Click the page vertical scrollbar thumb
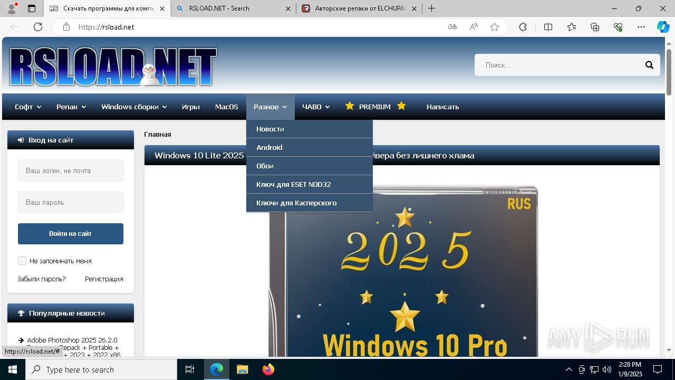This screenshot has height=380, width=675. point(669,72)
